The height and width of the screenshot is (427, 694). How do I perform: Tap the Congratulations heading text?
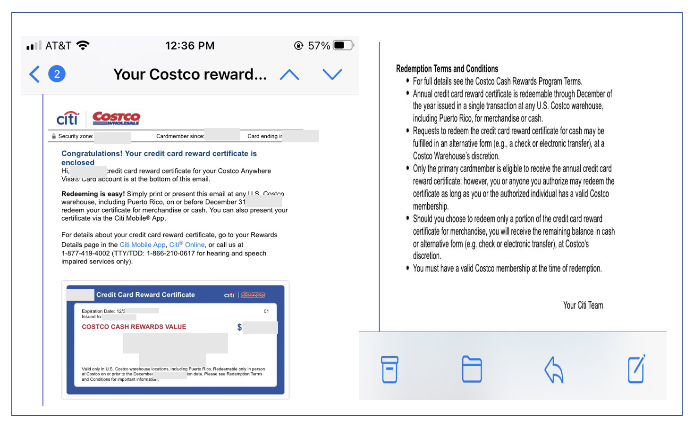(159, 158)
